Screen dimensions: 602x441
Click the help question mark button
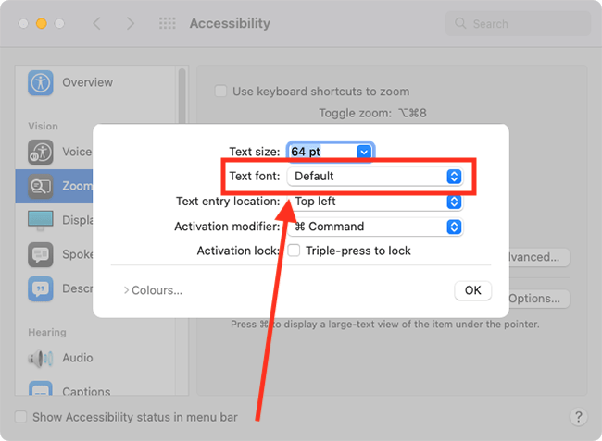pos(579,416)
